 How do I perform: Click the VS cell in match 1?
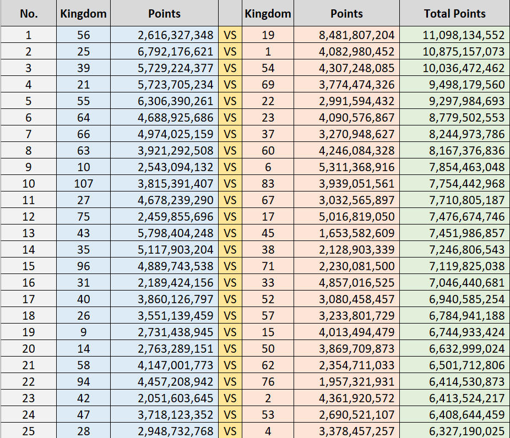pos(230,36)
